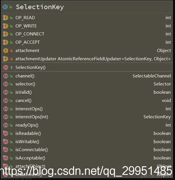Click the Selector return type of selector()
Screen dimensions: 175x180
162,84
